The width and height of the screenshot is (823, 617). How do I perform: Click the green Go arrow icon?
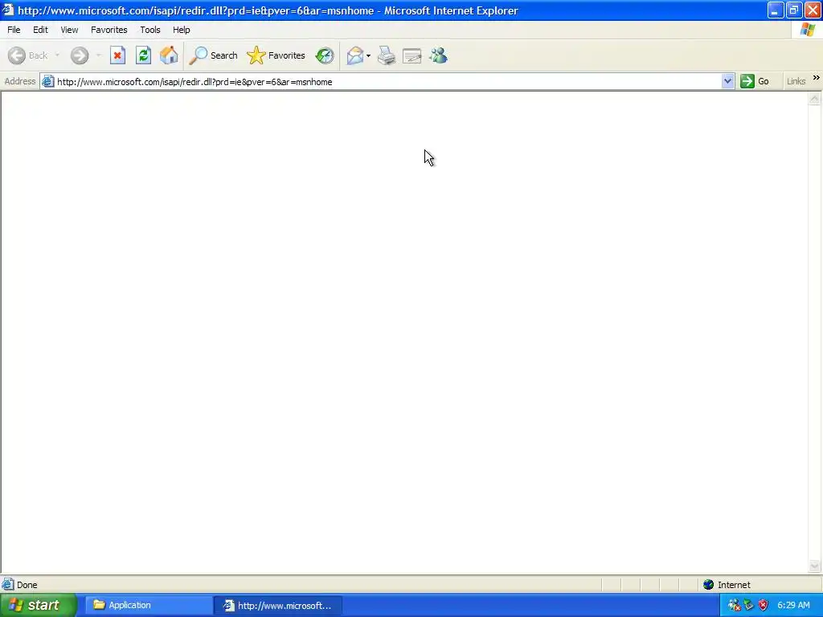coord(747,81)
